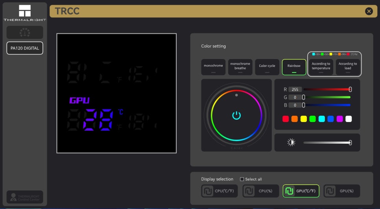Enable the Select all checkbox
This screenshot has width=380, height=209.
tap(242, 179)
